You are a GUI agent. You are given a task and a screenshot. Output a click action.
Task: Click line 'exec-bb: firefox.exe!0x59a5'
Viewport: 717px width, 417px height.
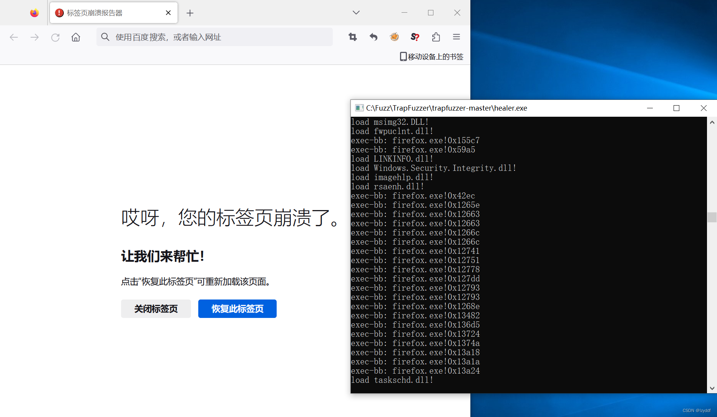point(413,150)
